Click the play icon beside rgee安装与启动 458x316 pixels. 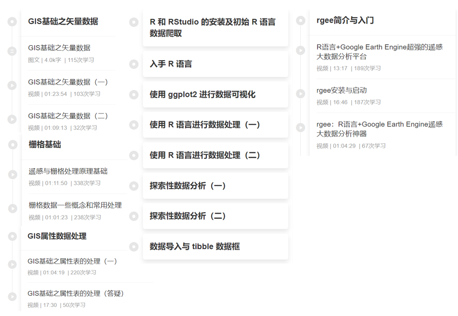pyautogui.click(x=301, y=94)
